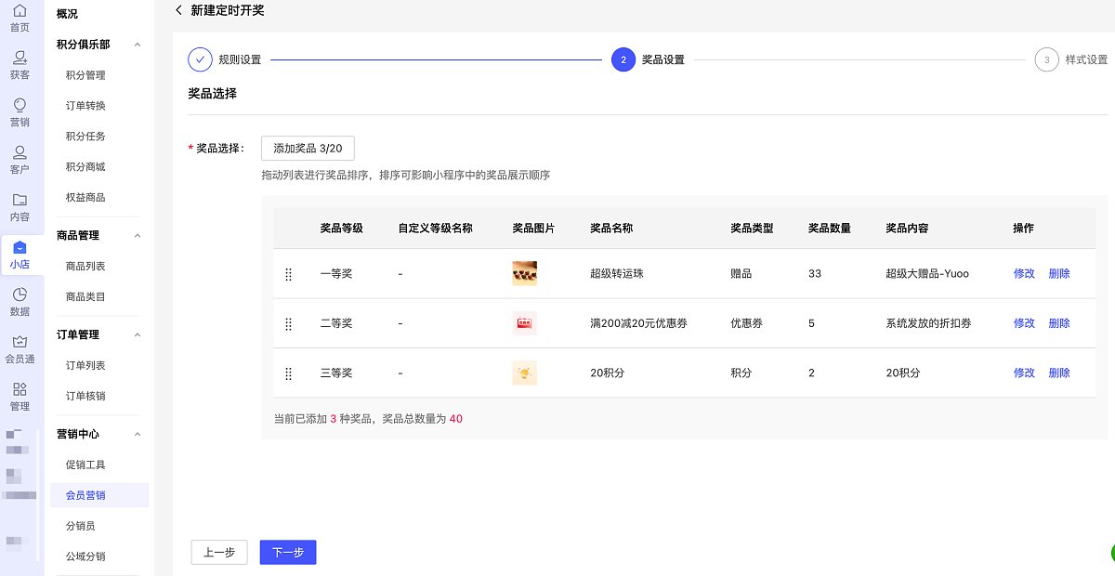The height and width of the screenshot is (576, 1115).
Task: Open the 客户 person icon
Action: pyautogui.click(x=20, y=152)
